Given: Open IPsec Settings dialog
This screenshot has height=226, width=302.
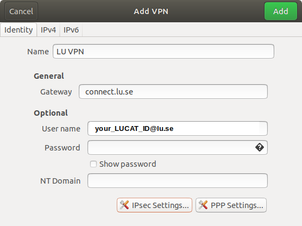Looking at the screenshot, I should pyautogui.click(x=154, y=205).
